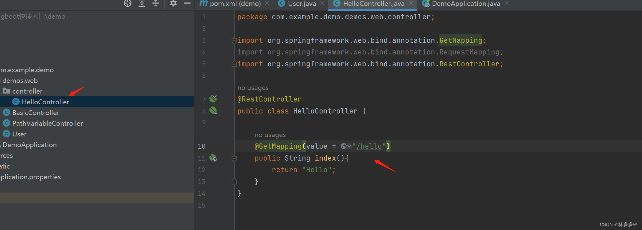Click line number 10 in the gutter

click(x=201, y=146)
